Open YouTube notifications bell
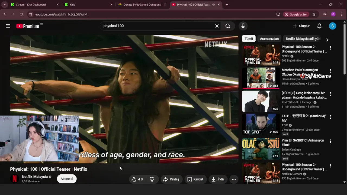The height and width of the screenshot is (195, 347). click(319, 26)
